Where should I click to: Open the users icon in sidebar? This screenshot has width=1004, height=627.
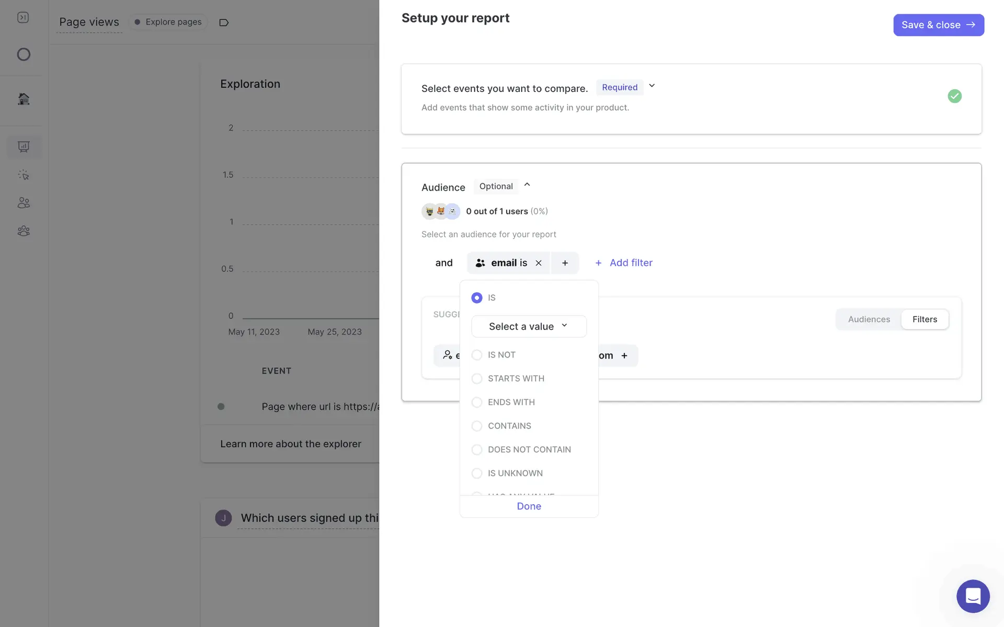(24, 203)
